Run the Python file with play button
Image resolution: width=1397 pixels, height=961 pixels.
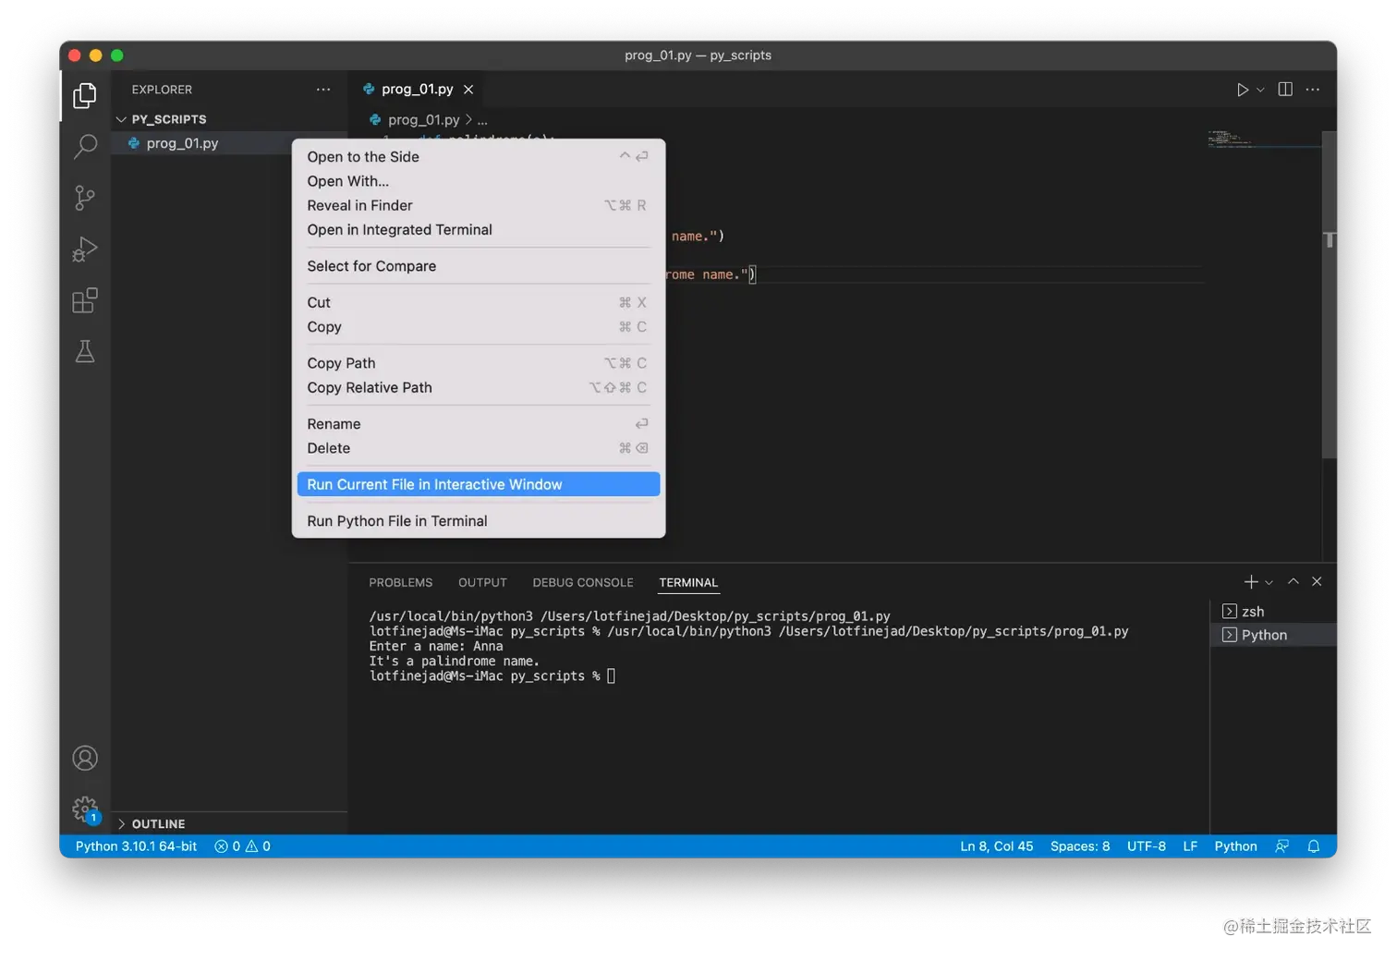pyautogui.click(x=1243, y=90)
